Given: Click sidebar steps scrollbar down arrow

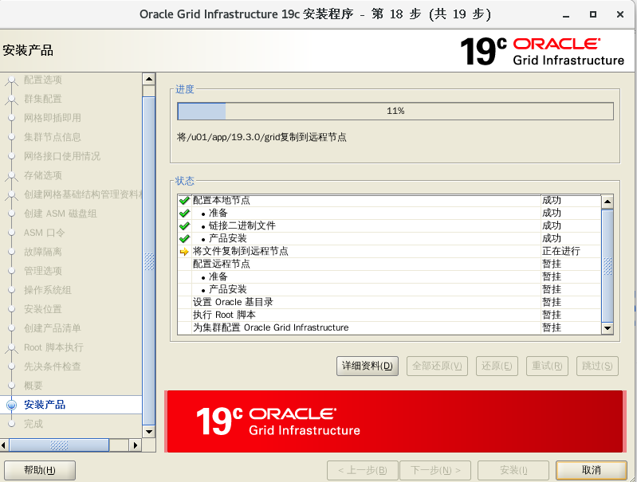Looking at the screenshot, I should click(x=149, y=432).
